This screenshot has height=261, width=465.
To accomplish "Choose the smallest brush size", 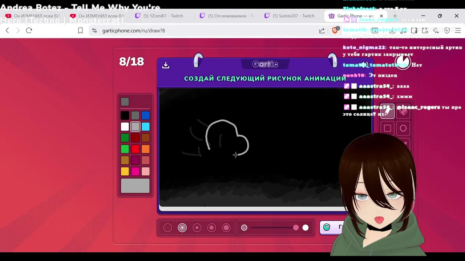I will (x=167, y=228).
